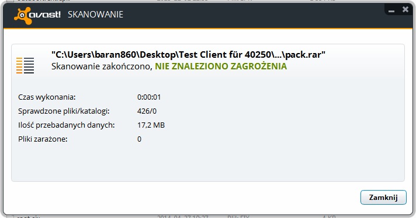Click the Ilość przebadanych danych label
416x218 pixels.
(67, 125)
